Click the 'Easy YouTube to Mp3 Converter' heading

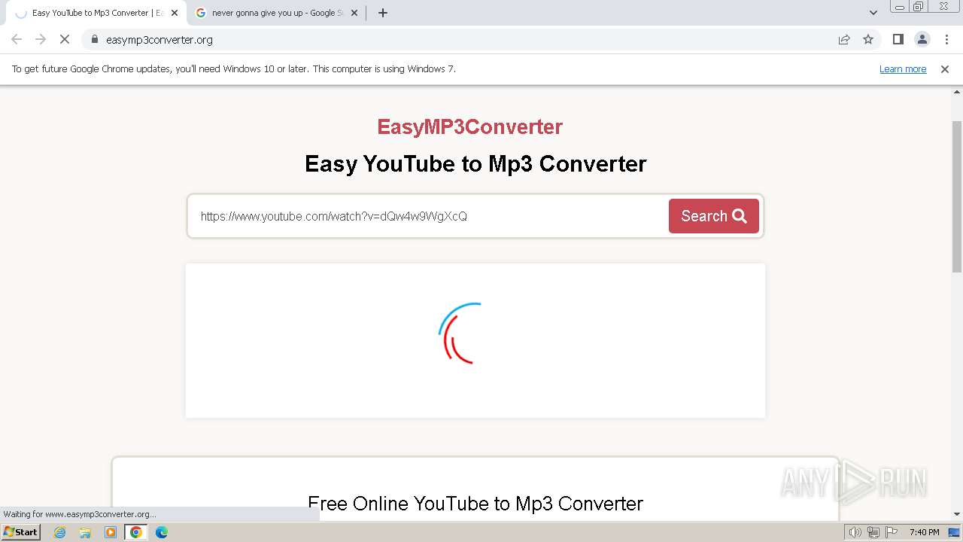pos(475,164)
